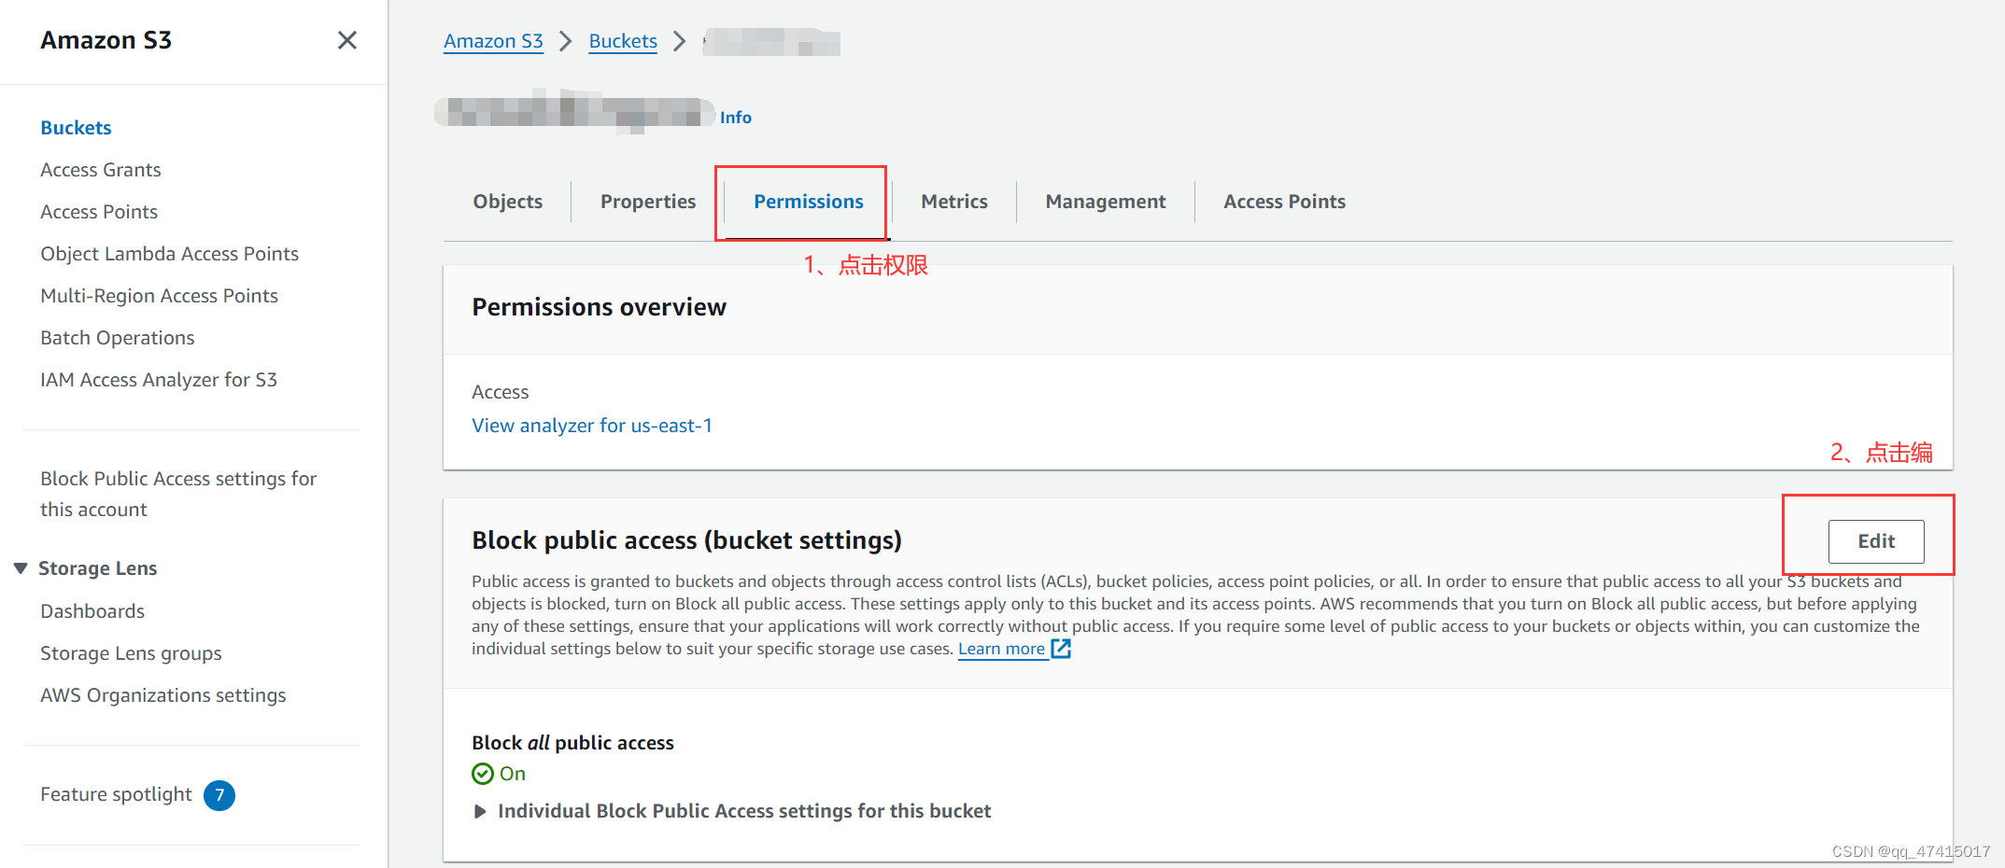Open Storage Lens groups
2005x868 pixels.
tap(131, 653)
